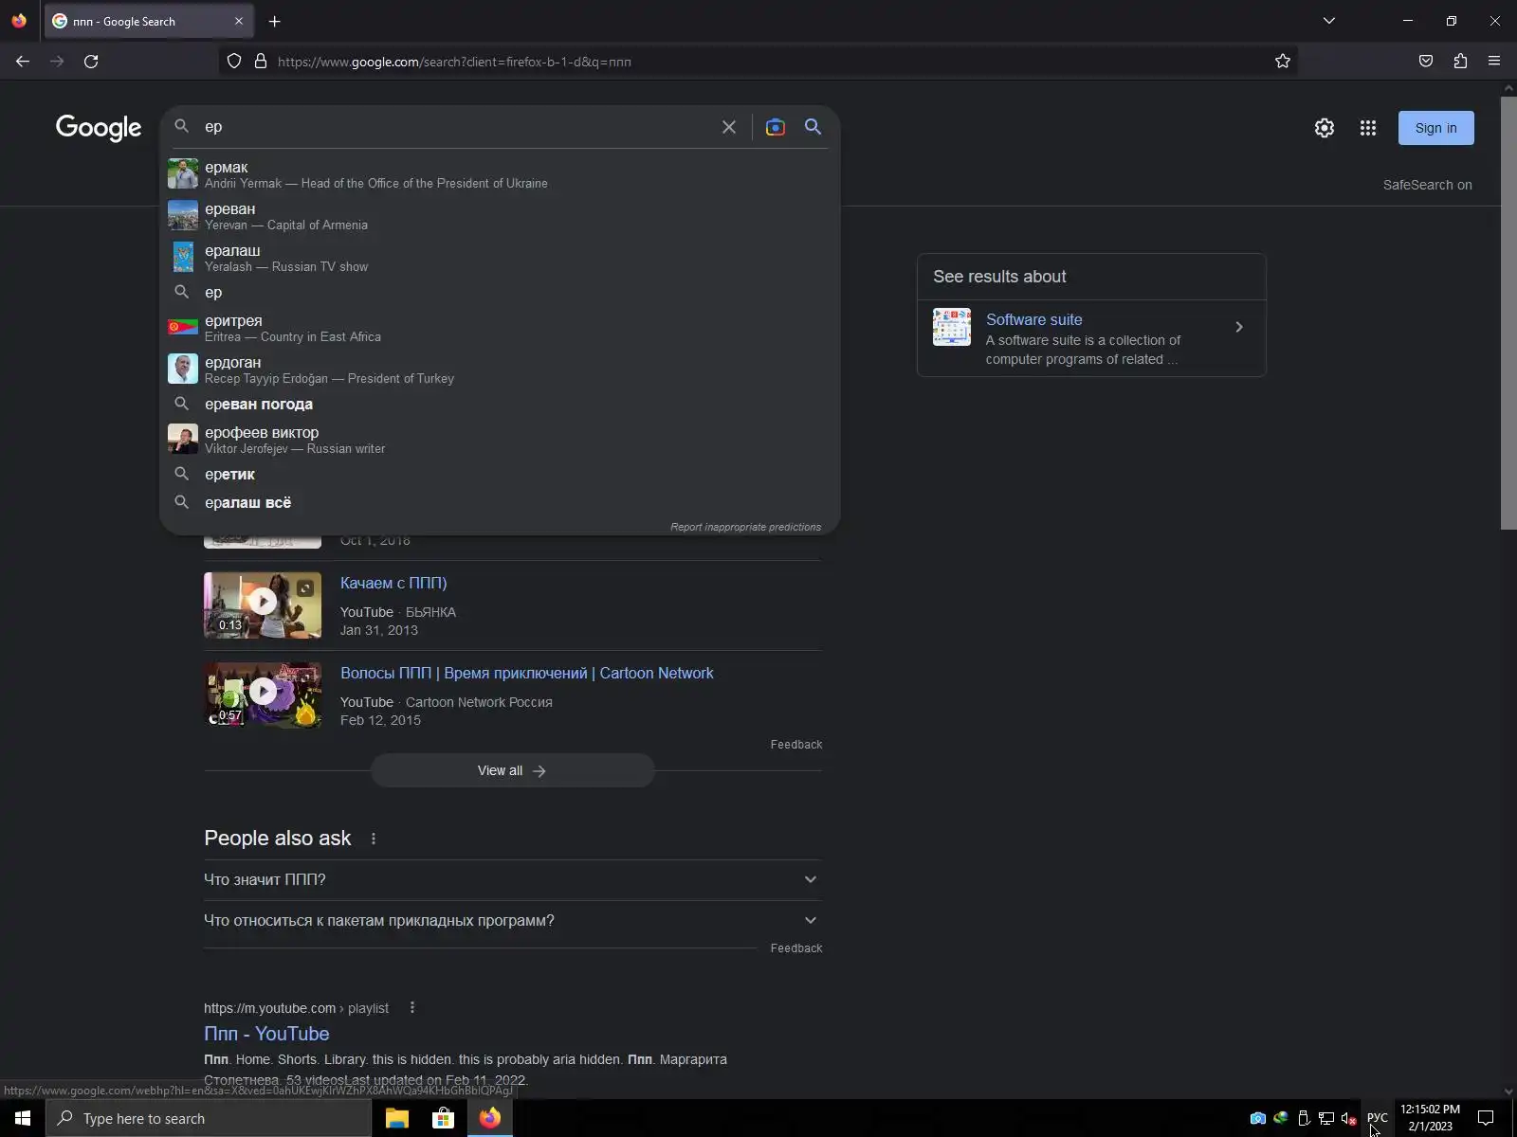Switch to the 'ппп - Google Search' tab
The image size is (1517, 1137).
click(147, 21)
